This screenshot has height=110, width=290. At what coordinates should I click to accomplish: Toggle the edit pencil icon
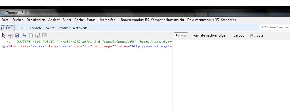click(x=37, y=35)
